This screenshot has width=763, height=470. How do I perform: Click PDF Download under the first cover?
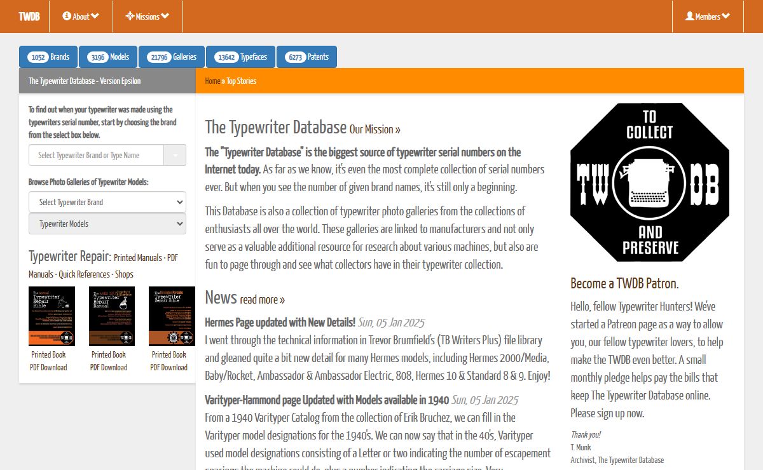click(x=48, y=367)
